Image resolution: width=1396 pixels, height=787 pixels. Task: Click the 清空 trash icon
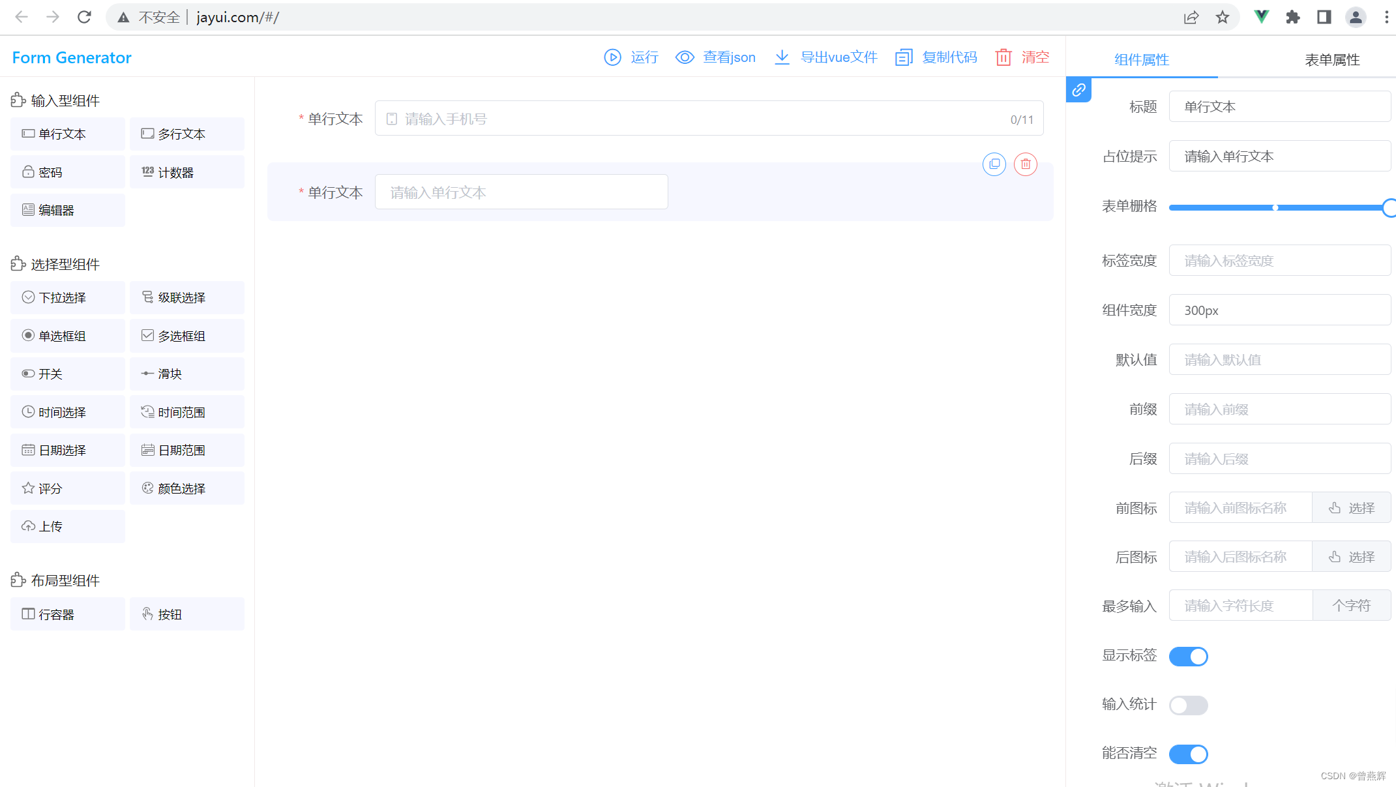(1003, 57)
